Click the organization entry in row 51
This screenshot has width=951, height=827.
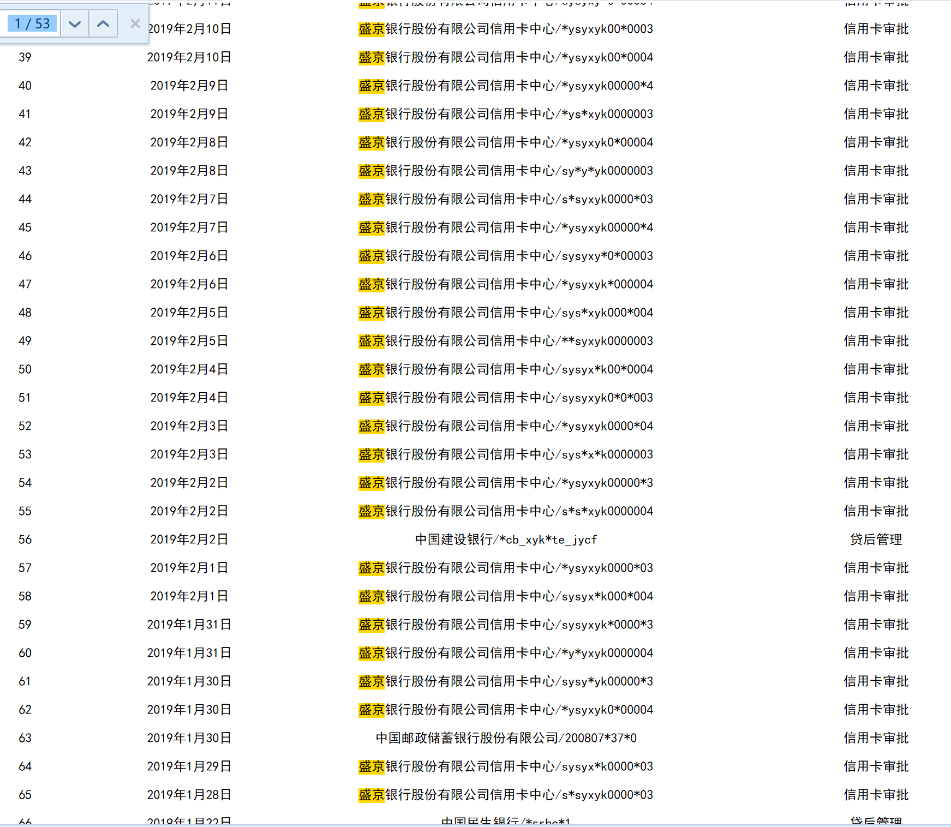(x=506, y=398)
